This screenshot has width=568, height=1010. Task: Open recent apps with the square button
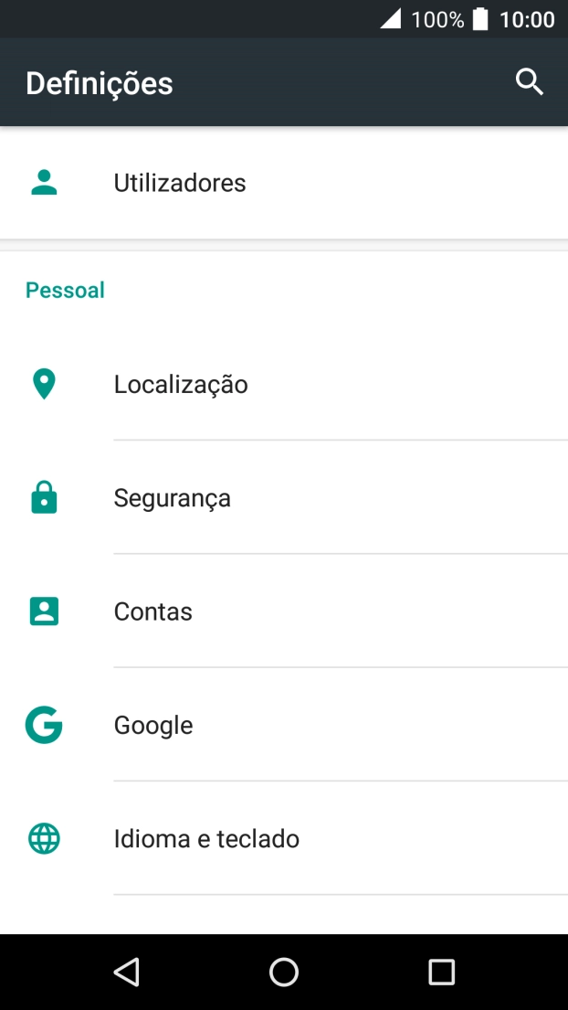click(x=441, y=972)
